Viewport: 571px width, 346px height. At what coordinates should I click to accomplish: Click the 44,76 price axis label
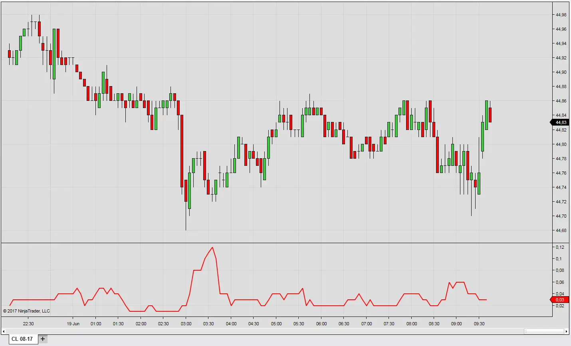[x=561, y=173]
